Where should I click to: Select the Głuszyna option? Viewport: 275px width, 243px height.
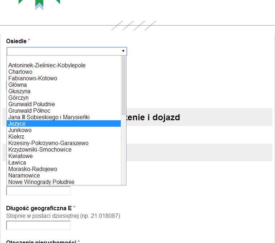tap(19, 91)
